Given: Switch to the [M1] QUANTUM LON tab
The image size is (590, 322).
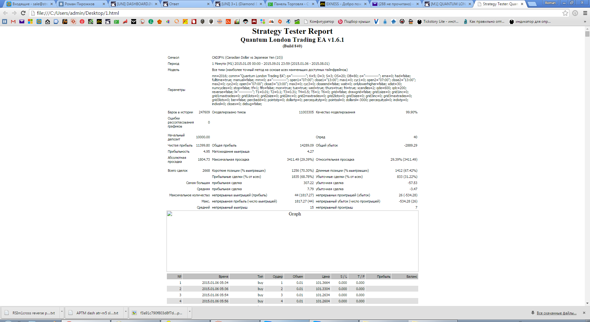Looking at the screenshot, I should tap(448, 4).
